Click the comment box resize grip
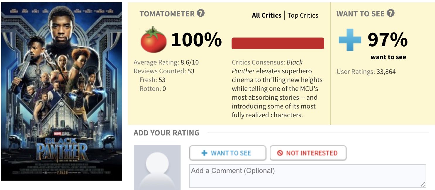Image resolution: width=435 pixels, height=190 pixels. pyautogui.click(x=423, y=184)
